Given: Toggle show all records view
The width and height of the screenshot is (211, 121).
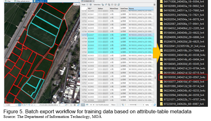Looking at the screenshot, I should pyautogui.click(x=83, y=105).
